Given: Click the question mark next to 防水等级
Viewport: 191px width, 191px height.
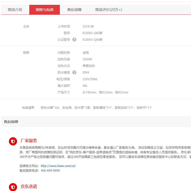Looking at the screenshot, I should pos(74,72).
